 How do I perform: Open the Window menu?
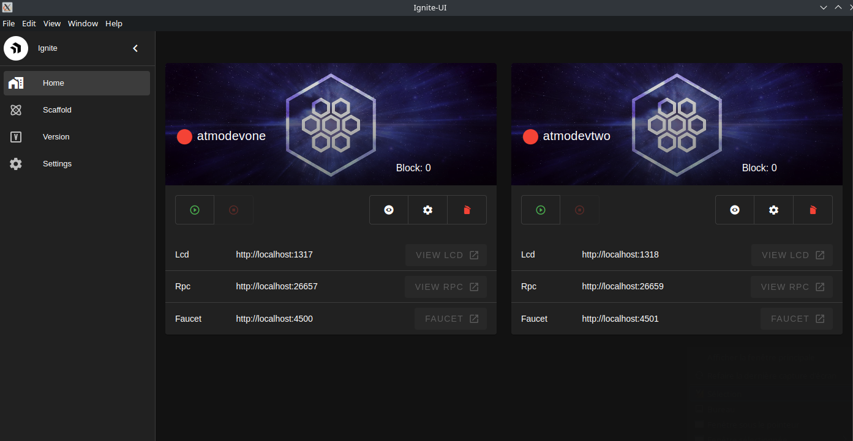[x=83, y=23]
